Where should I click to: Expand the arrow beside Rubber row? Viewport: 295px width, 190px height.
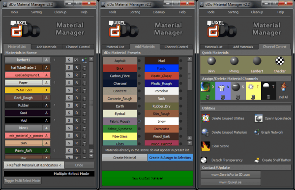click(x=55, y=105)
